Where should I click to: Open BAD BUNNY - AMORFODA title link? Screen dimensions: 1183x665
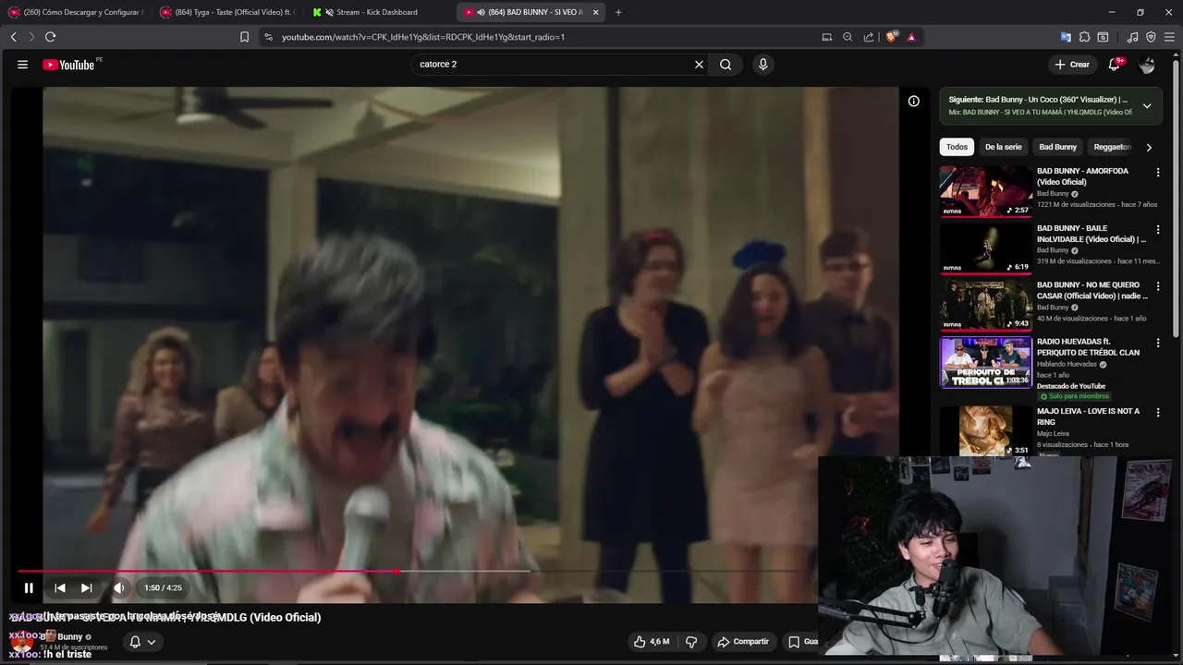coord(1082,176)
